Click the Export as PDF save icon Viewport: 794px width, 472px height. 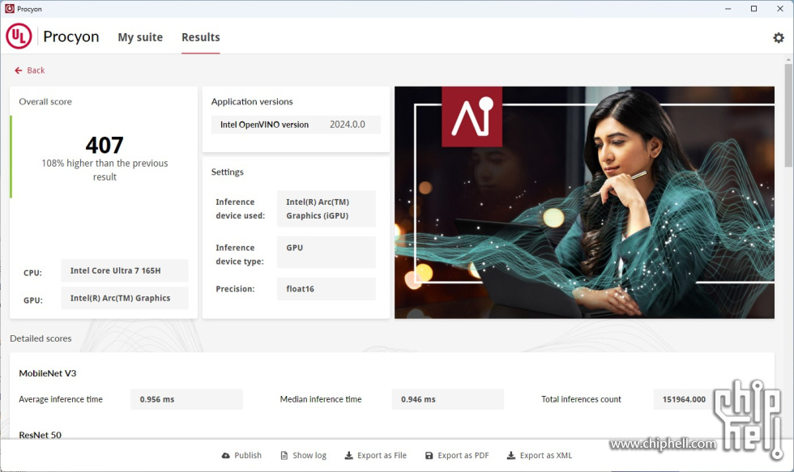pos(429,455)
